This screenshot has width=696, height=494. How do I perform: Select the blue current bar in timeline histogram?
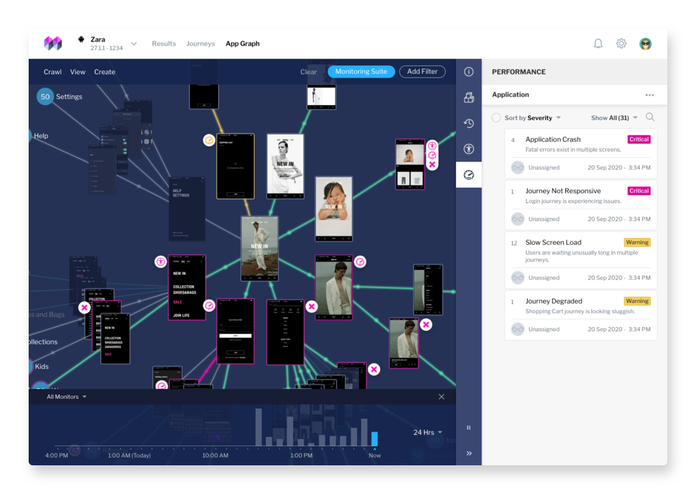[375, 439]
